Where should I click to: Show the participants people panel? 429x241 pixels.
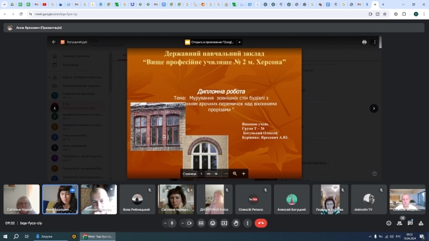399,223
